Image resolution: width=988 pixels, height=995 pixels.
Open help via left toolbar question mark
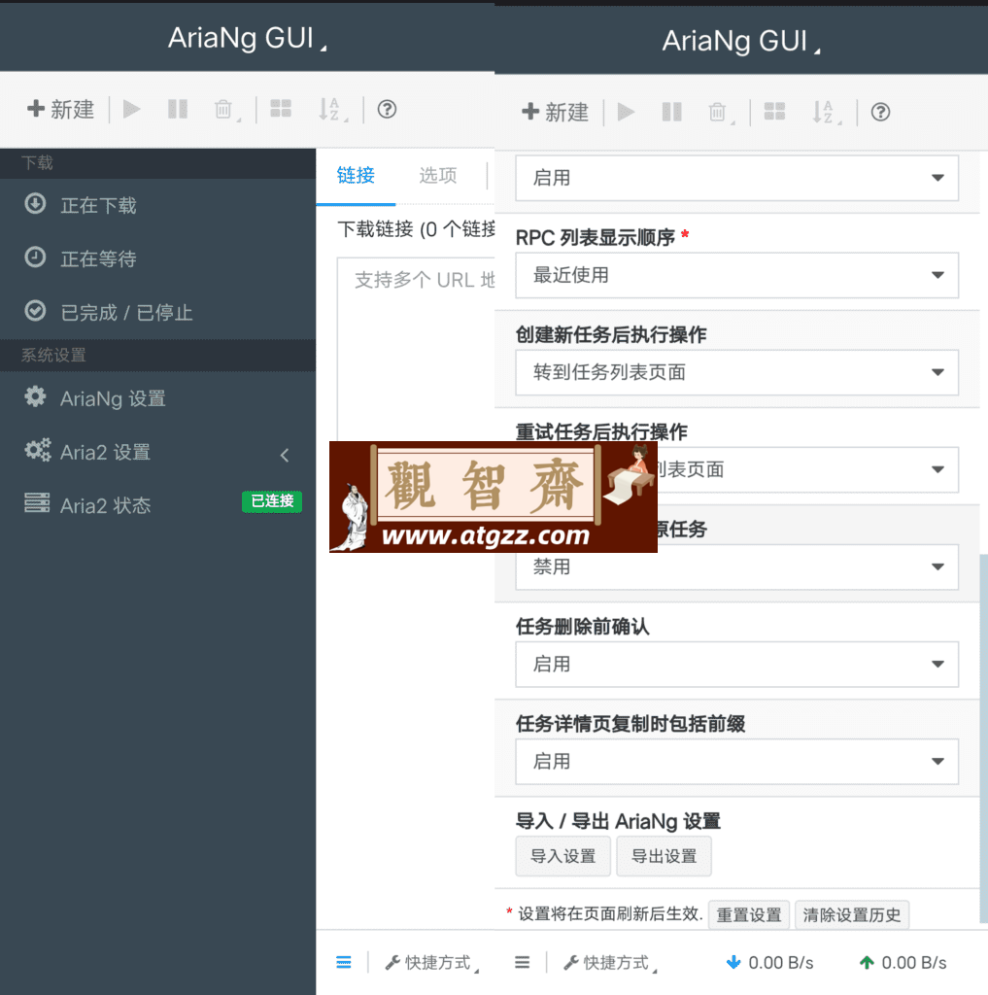pyautogui.click(x=387, y=109)
